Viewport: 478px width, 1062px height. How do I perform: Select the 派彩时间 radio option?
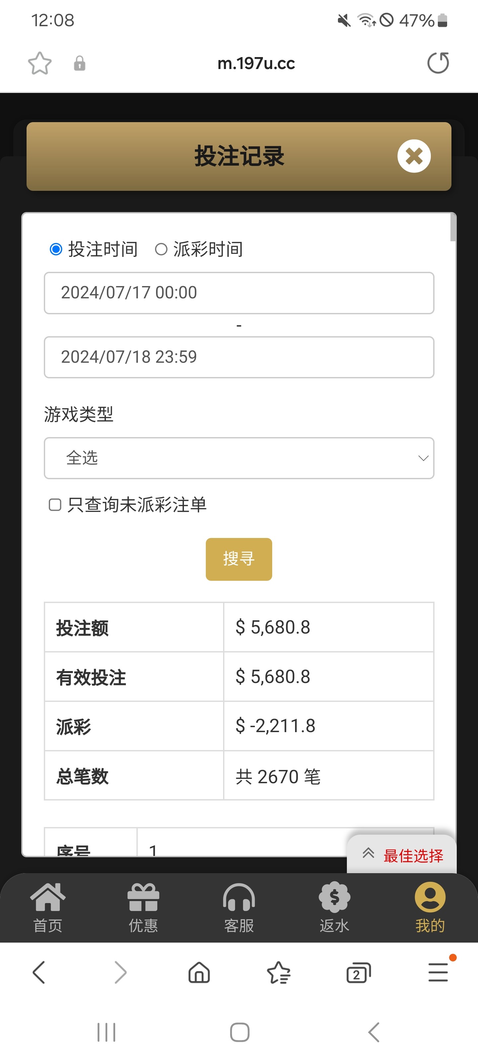tap(161, 250)
